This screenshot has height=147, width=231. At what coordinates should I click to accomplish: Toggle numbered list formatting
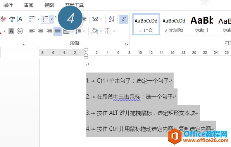[45, 19]
